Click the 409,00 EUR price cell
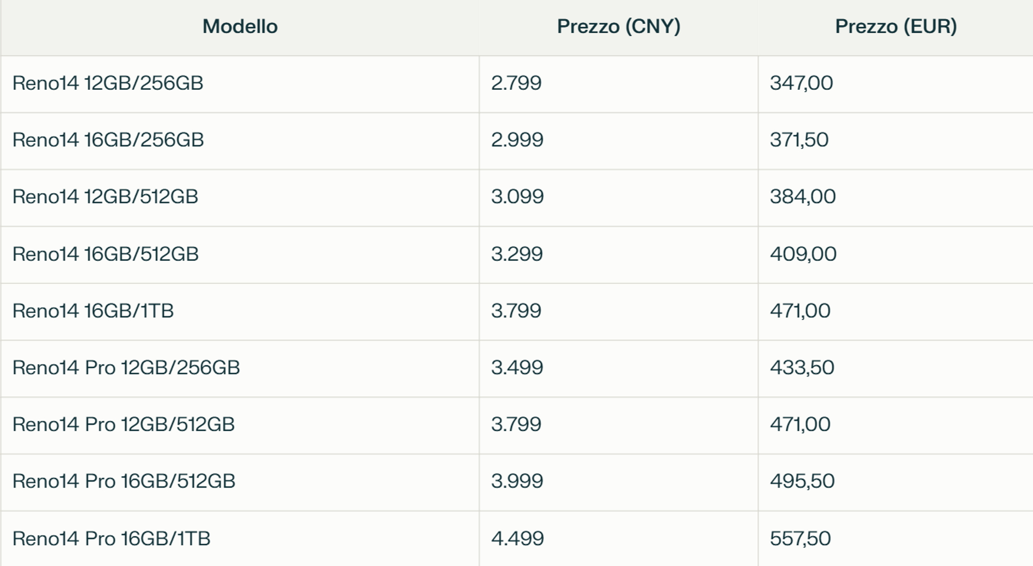The height and width of the screenshot is (566, 1033). click(896, 255)
